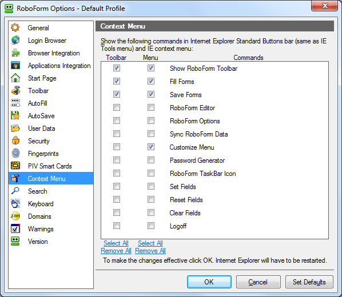
Task: Click the Version RoboForm robot icon
Action: tap(15, 242)
